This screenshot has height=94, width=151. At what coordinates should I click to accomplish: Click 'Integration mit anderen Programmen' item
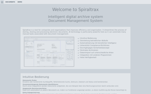pos(96,55)
